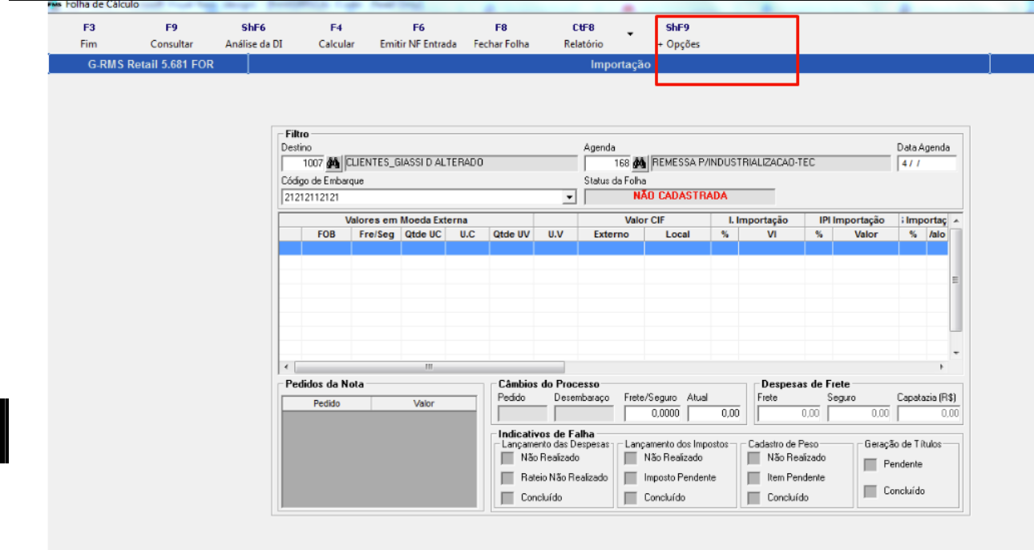Image resolution: width=1034 pixels, height=550 pixels.
Task: Toggle Concluído under Lançamento das Despesas
Action: pyautogui.click(x=507, y=498)
